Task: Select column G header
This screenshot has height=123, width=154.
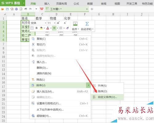Action: 99,14
